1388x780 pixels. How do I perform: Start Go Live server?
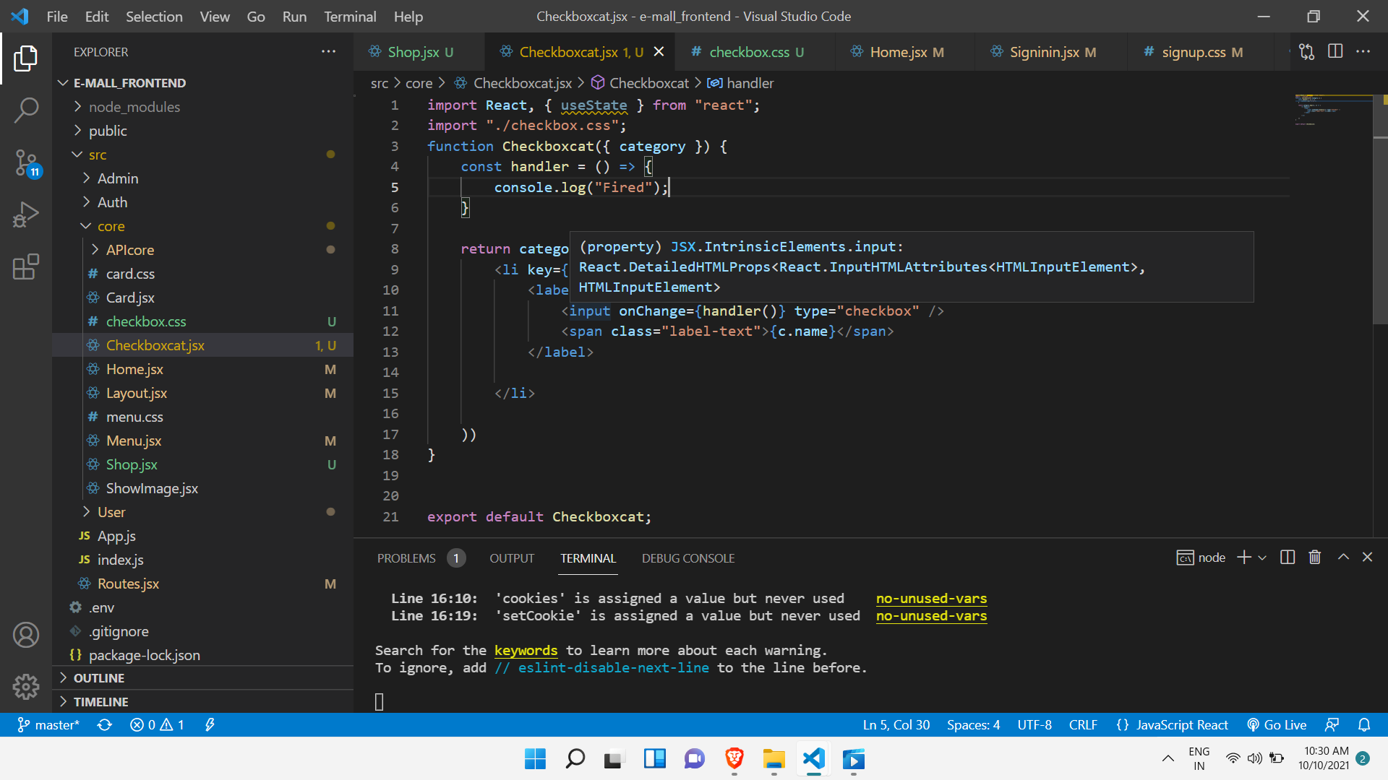[x=1277, y=724]
